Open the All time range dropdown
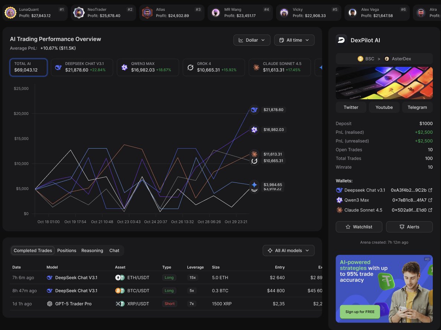The height and width of the screenshot is (330, 441). pos(294,40)
